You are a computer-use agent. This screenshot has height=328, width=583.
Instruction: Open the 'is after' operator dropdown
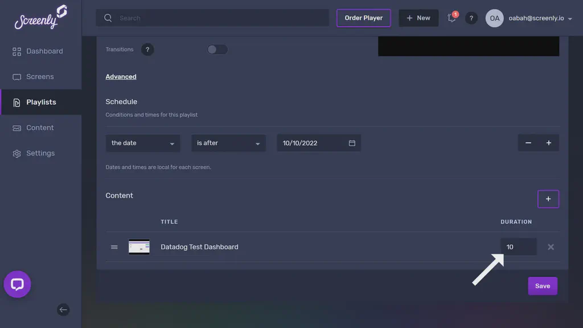[x=228, y=143]
